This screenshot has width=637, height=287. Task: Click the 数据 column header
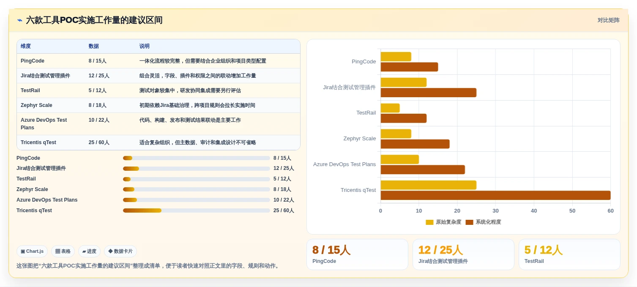[94, 46]
